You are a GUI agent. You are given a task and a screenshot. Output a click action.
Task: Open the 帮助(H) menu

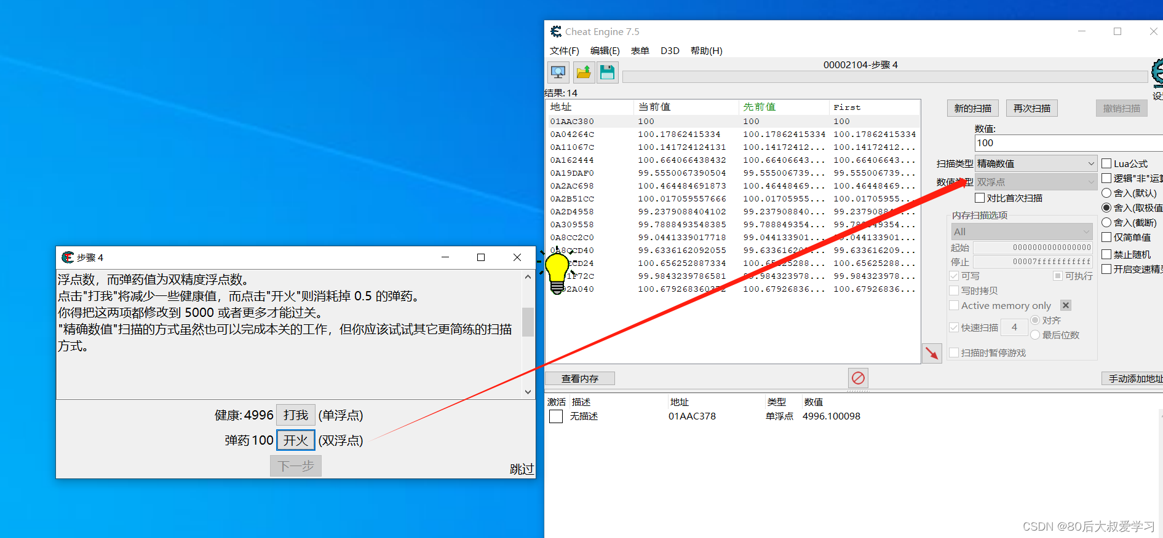point(706,50)
